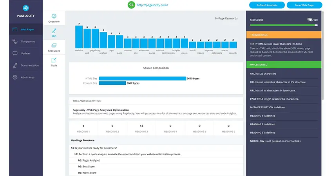This screenshot has height=176, width=333.
Task: Click the Admin Area gear icon
Action: [x=15, y=77]
